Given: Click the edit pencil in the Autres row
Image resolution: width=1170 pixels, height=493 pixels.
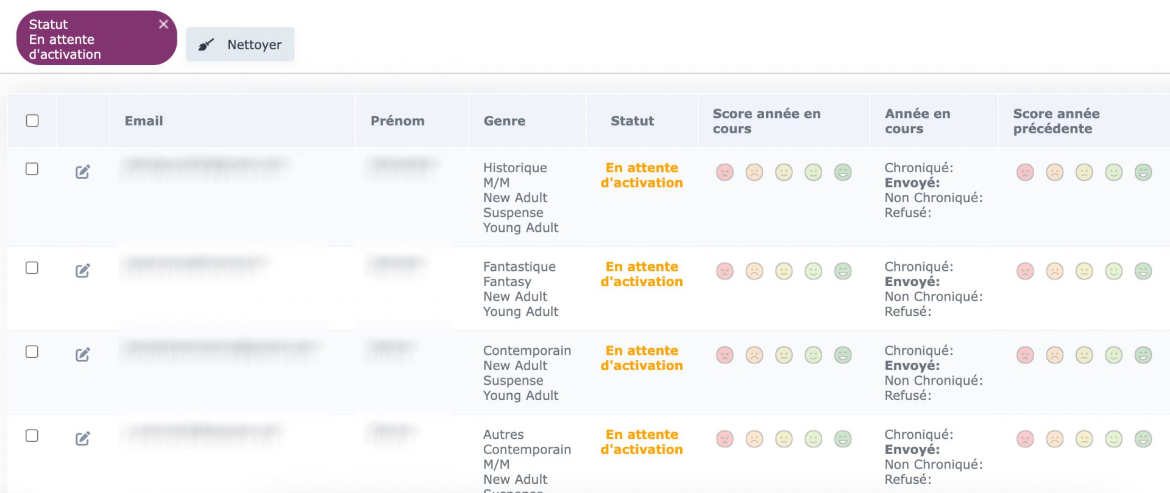Looking at the screenshot, I should point(83,439).
